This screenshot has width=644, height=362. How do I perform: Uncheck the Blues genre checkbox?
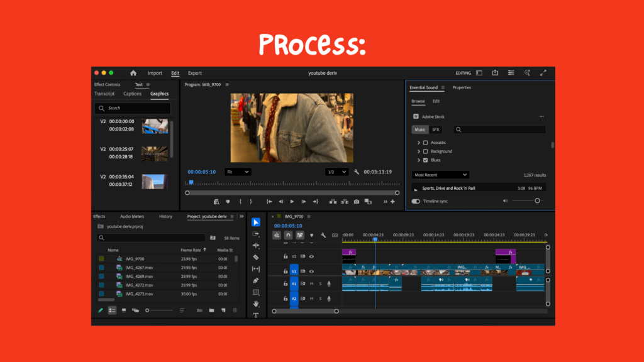[x=426, y=160]
